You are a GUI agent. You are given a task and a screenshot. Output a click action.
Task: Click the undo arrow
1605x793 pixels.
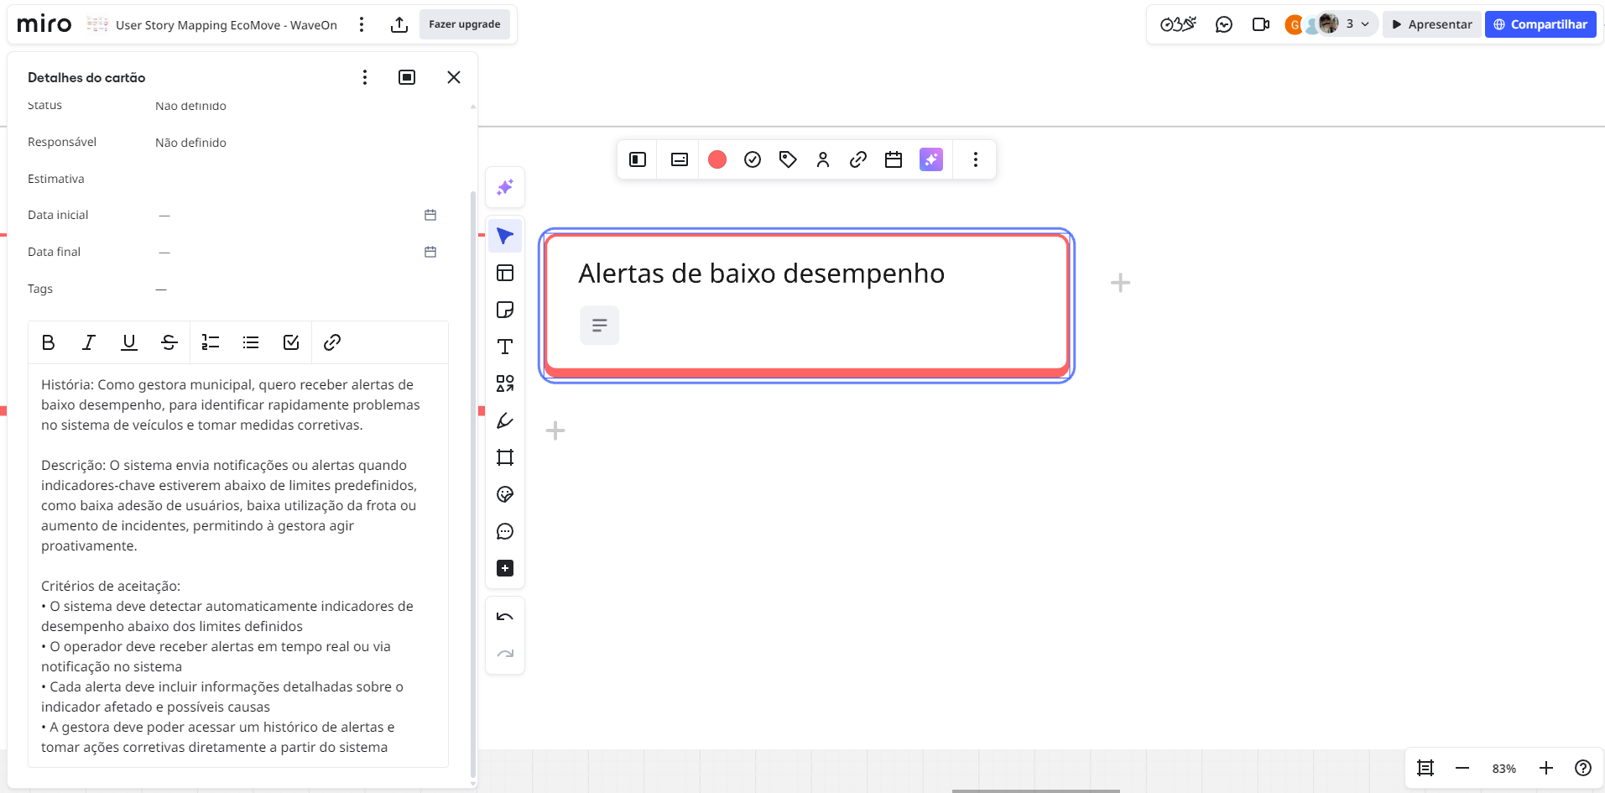(505, 617)
